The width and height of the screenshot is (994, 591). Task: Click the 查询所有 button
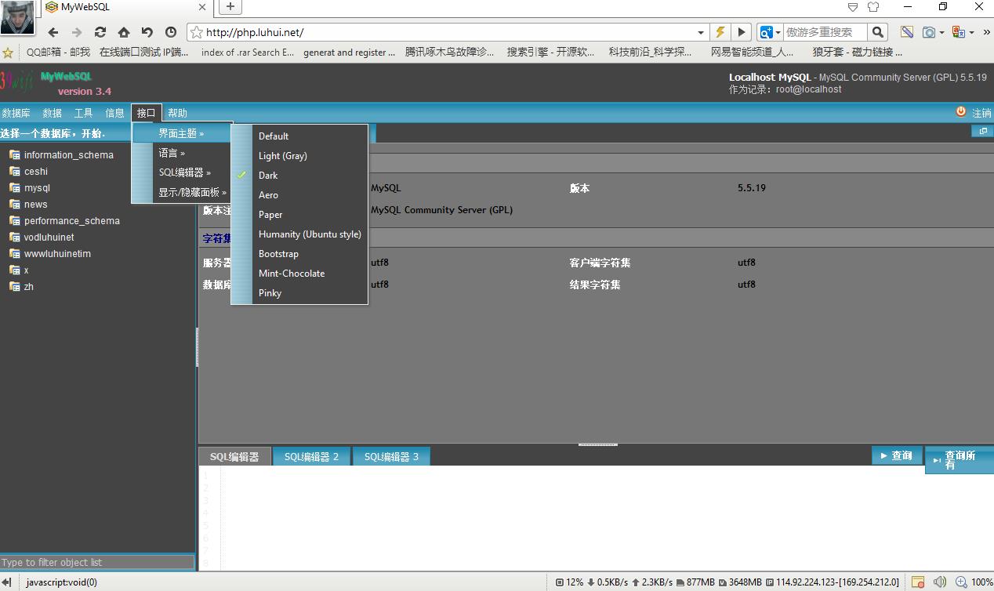pos(960,460)
